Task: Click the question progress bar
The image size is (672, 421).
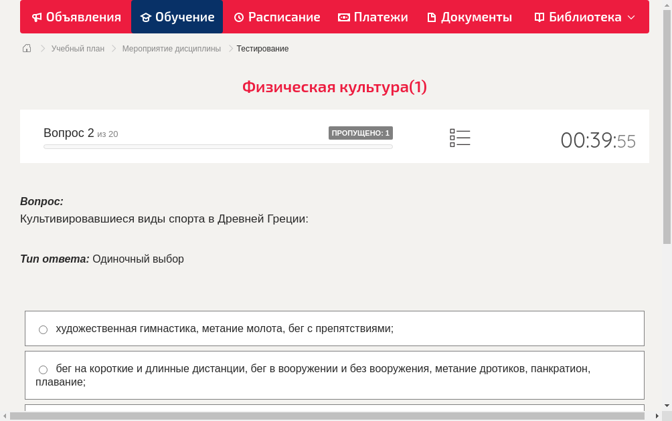Action: [218, 146]
